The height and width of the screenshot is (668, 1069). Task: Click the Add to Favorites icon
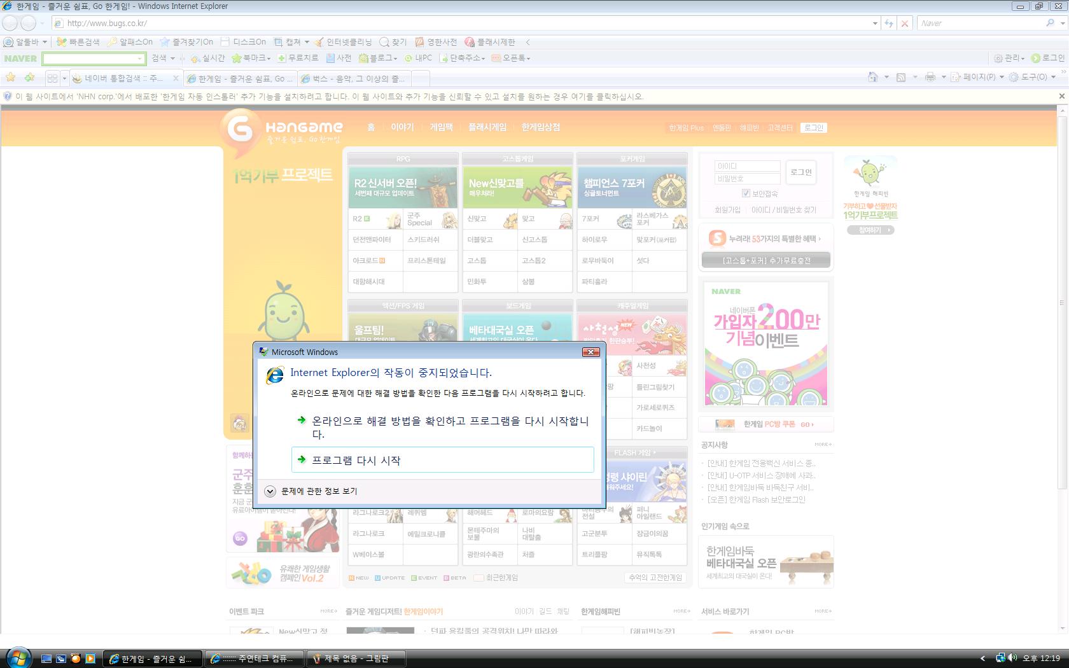pos(29,78)
